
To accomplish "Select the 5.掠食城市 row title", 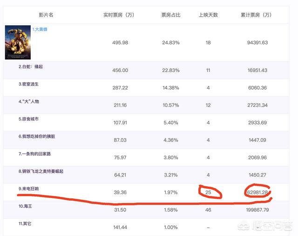I will (28, 119).
